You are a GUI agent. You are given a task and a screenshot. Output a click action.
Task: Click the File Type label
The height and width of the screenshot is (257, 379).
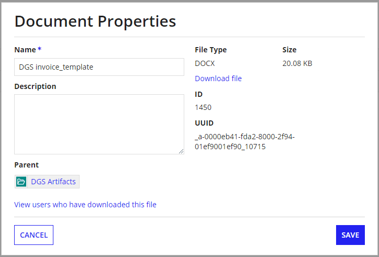point(210,50)
